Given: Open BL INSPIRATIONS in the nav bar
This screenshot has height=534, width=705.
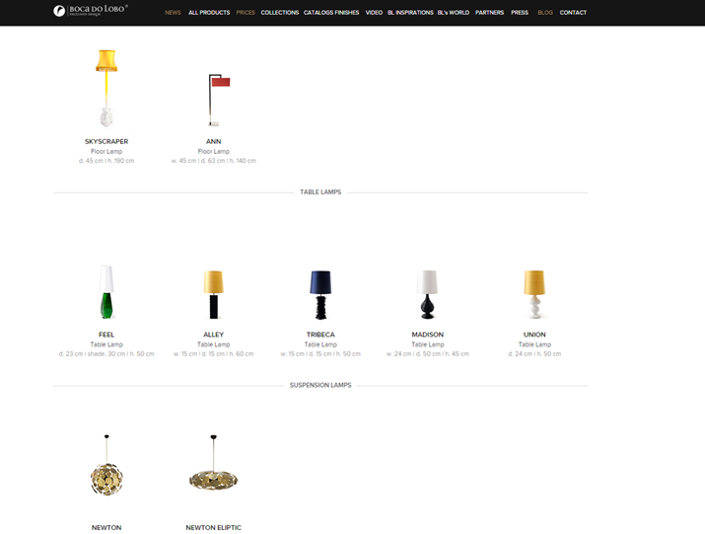Looking at the screenshot, I should coord(410,13).
